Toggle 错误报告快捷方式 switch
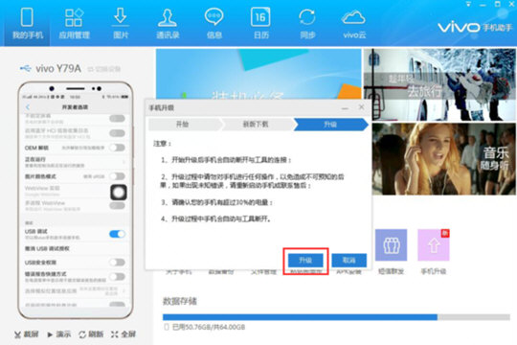This screenshot has height=345, width=517. click(x=117, y=276)
